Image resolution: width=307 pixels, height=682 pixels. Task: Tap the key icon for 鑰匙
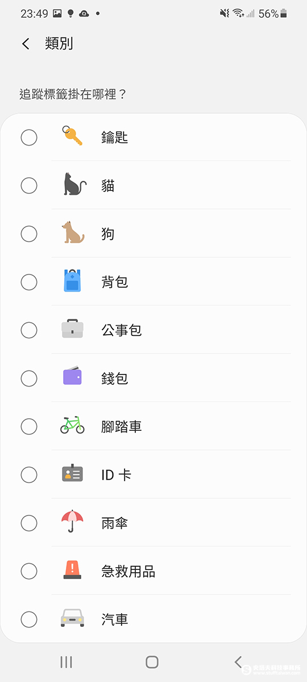pyautogui.click(x=72, y=136)
